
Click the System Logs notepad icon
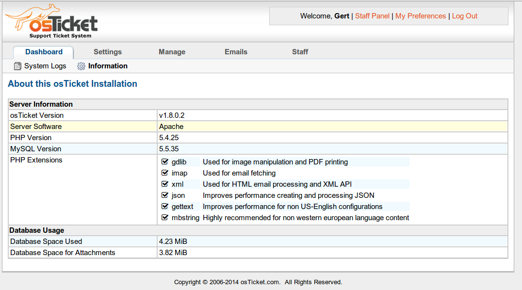click(x=17, y=66)
